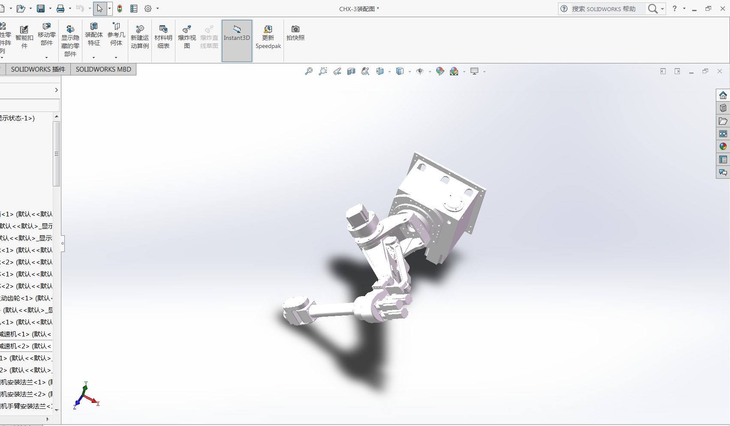Switch to the SOLIDWORKS 插件 tab
730x426 pixels.
point(38,69)
